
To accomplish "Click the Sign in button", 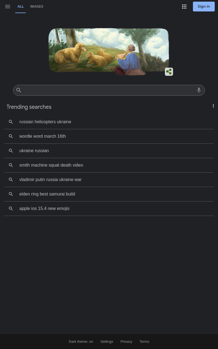I will (x=204, y=7).
